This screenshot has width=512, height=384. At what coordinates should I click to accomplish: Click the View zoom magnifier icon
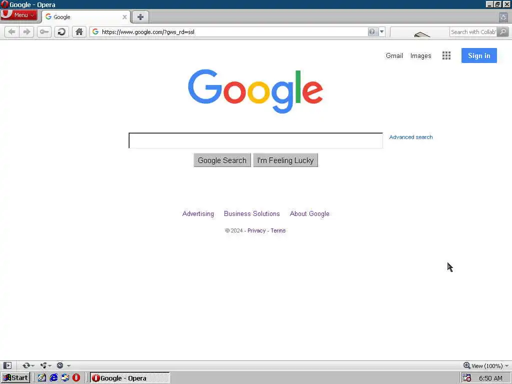click(466, 365)
